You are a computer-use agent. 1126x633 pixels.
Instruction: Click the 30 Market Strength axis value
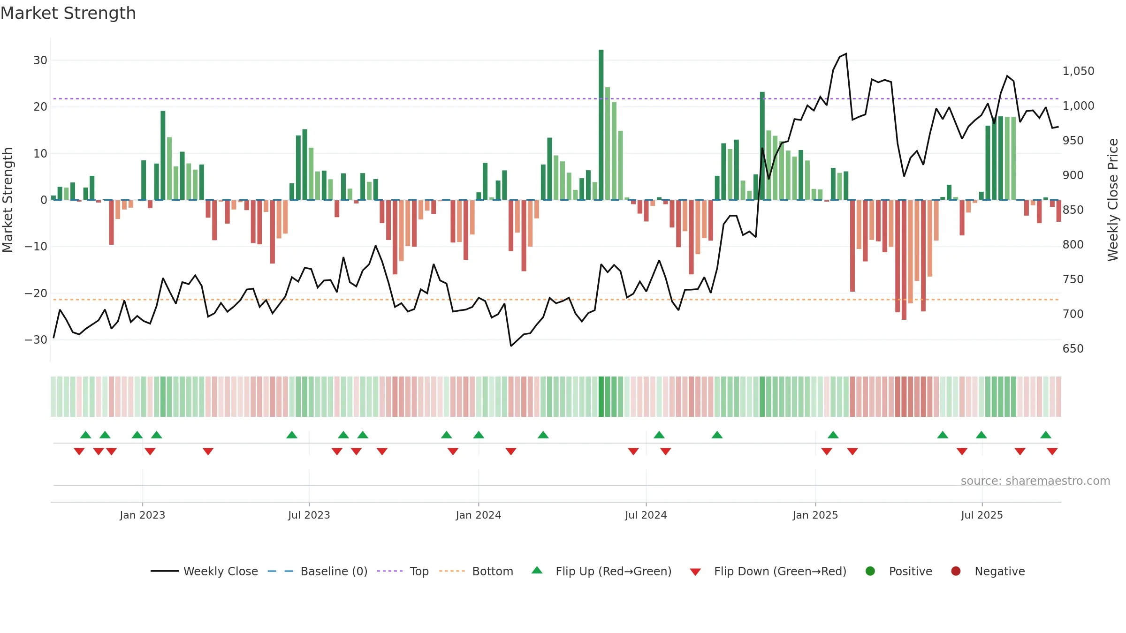tap(40, 60)
